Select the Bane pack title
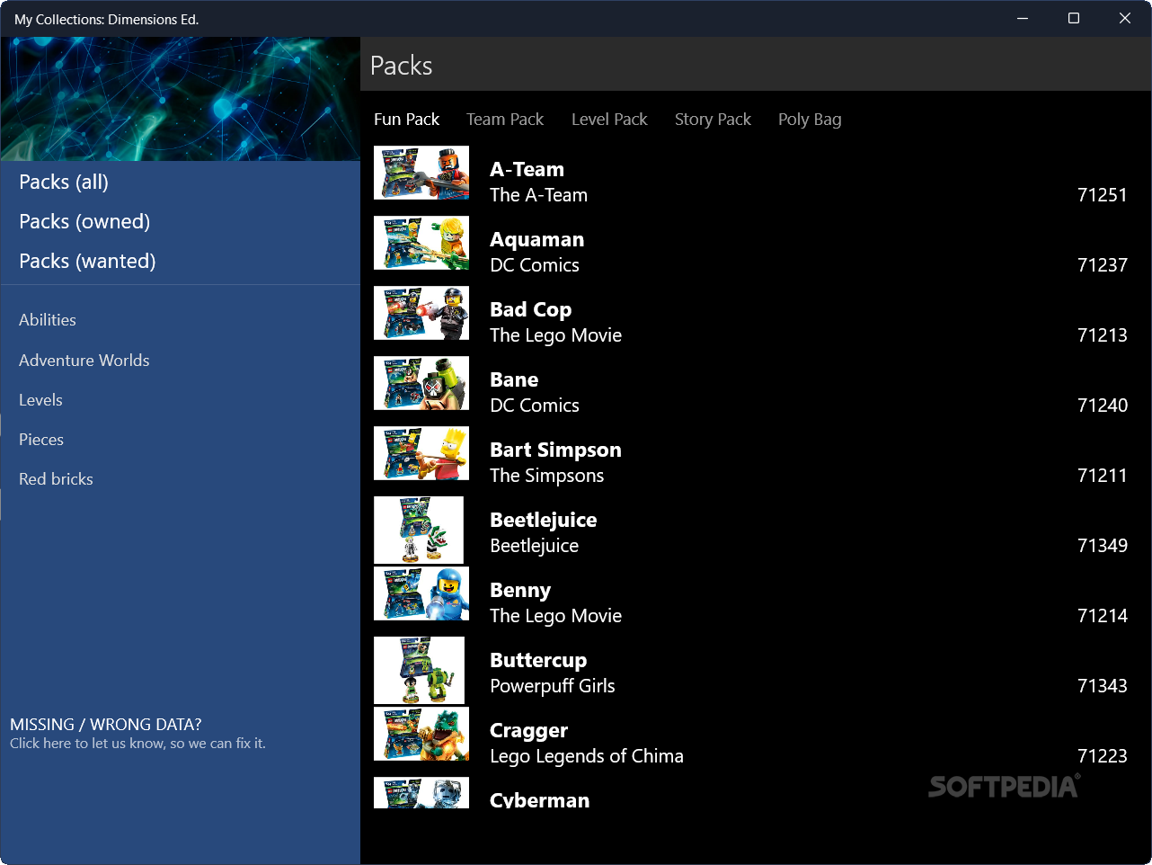Viewport: 1152px width, 865px height. [514, 379]
